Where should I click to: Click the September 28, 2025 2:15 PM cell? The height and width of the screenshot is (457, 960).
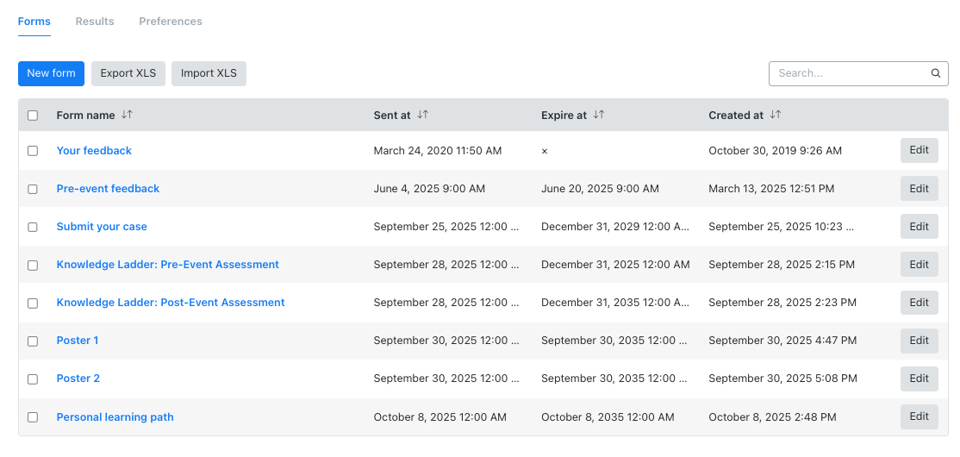click(782, 265)
